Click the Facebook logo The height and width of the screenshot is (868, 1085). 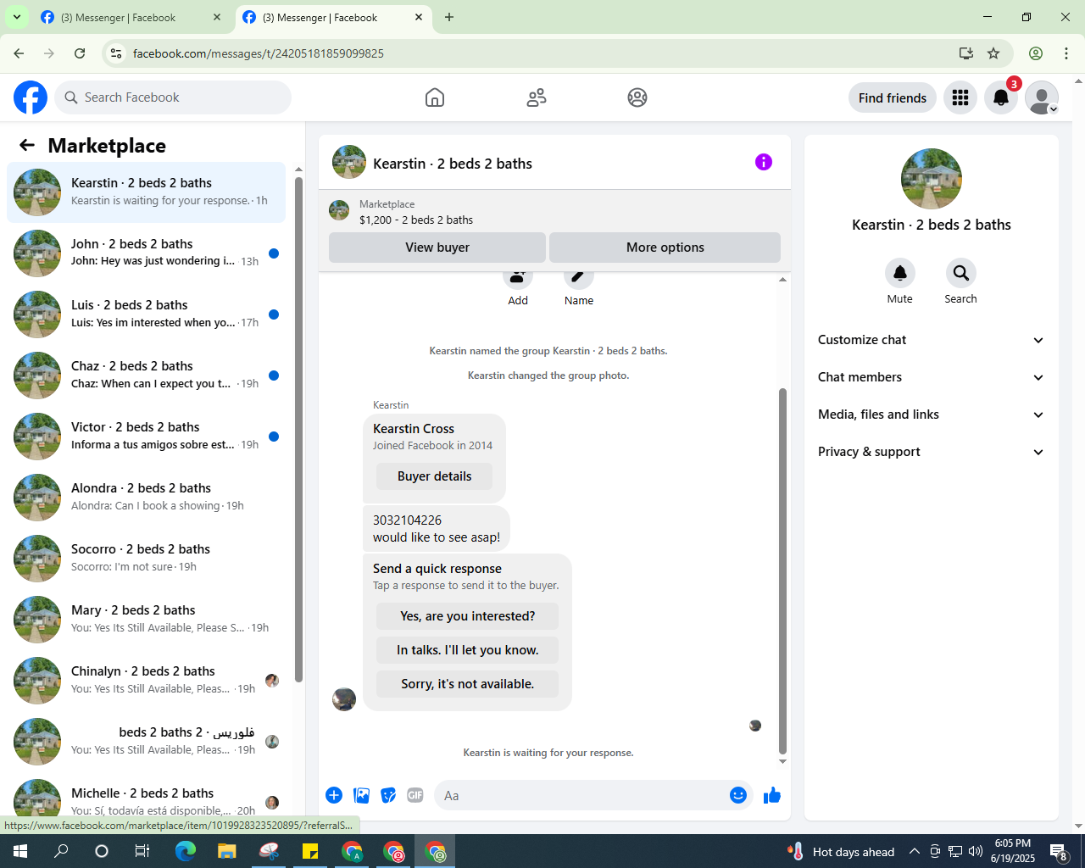click(x=31, y=97)
